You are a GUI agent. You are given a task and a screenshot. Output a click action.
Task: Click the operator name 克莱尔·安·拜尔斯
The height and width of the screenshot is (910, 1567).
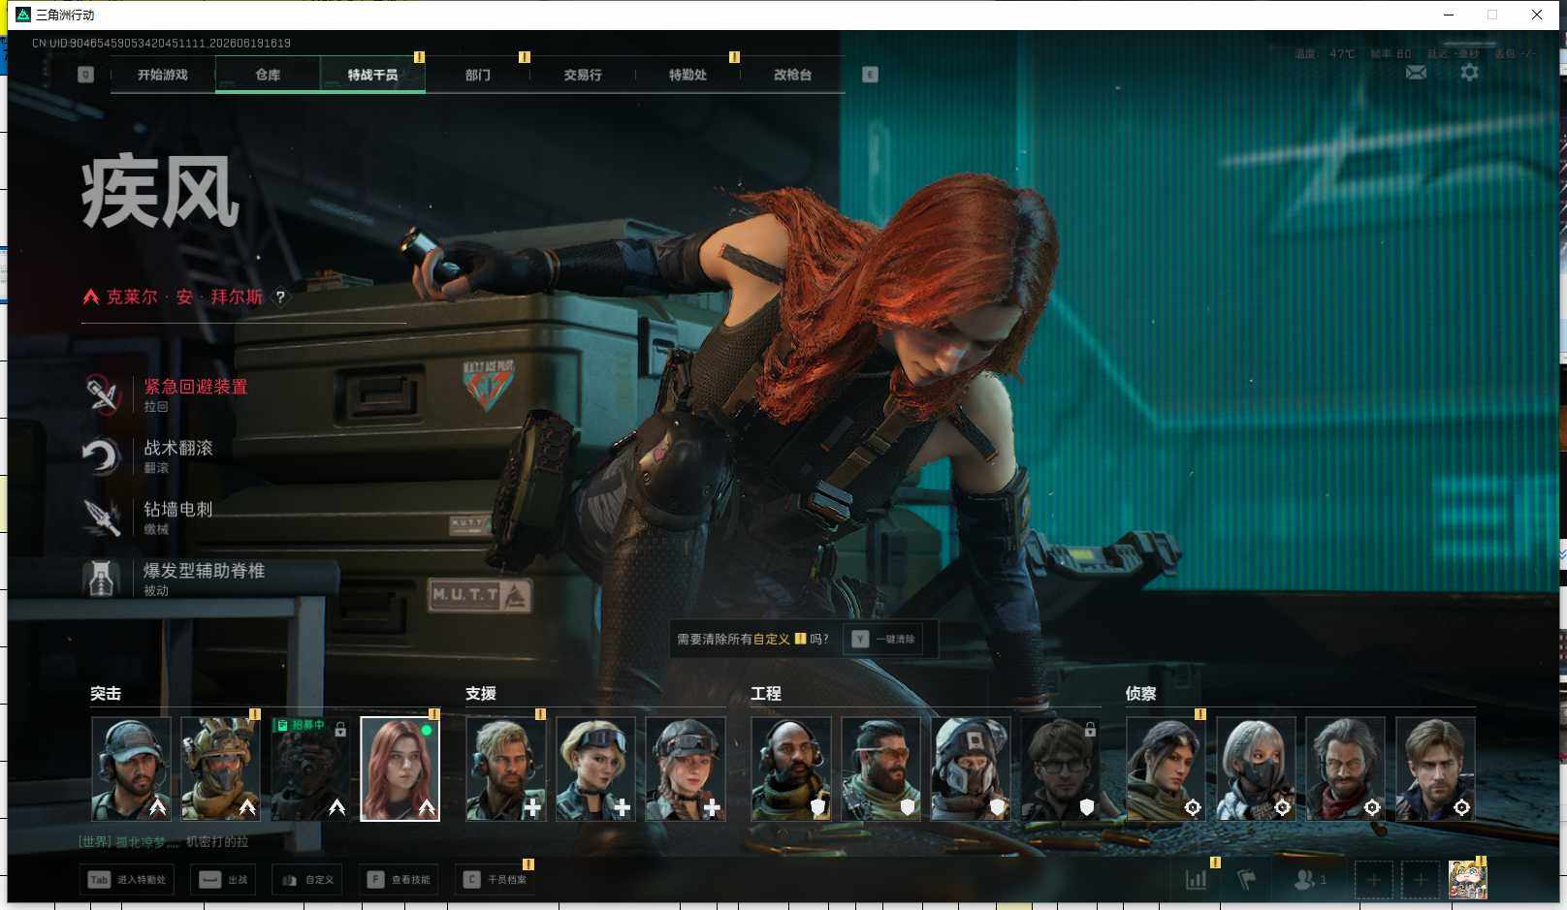[x=184, y=298]
